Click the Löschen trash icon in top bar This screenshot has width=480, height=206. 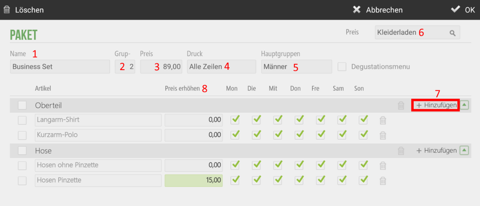pos(7,10)
